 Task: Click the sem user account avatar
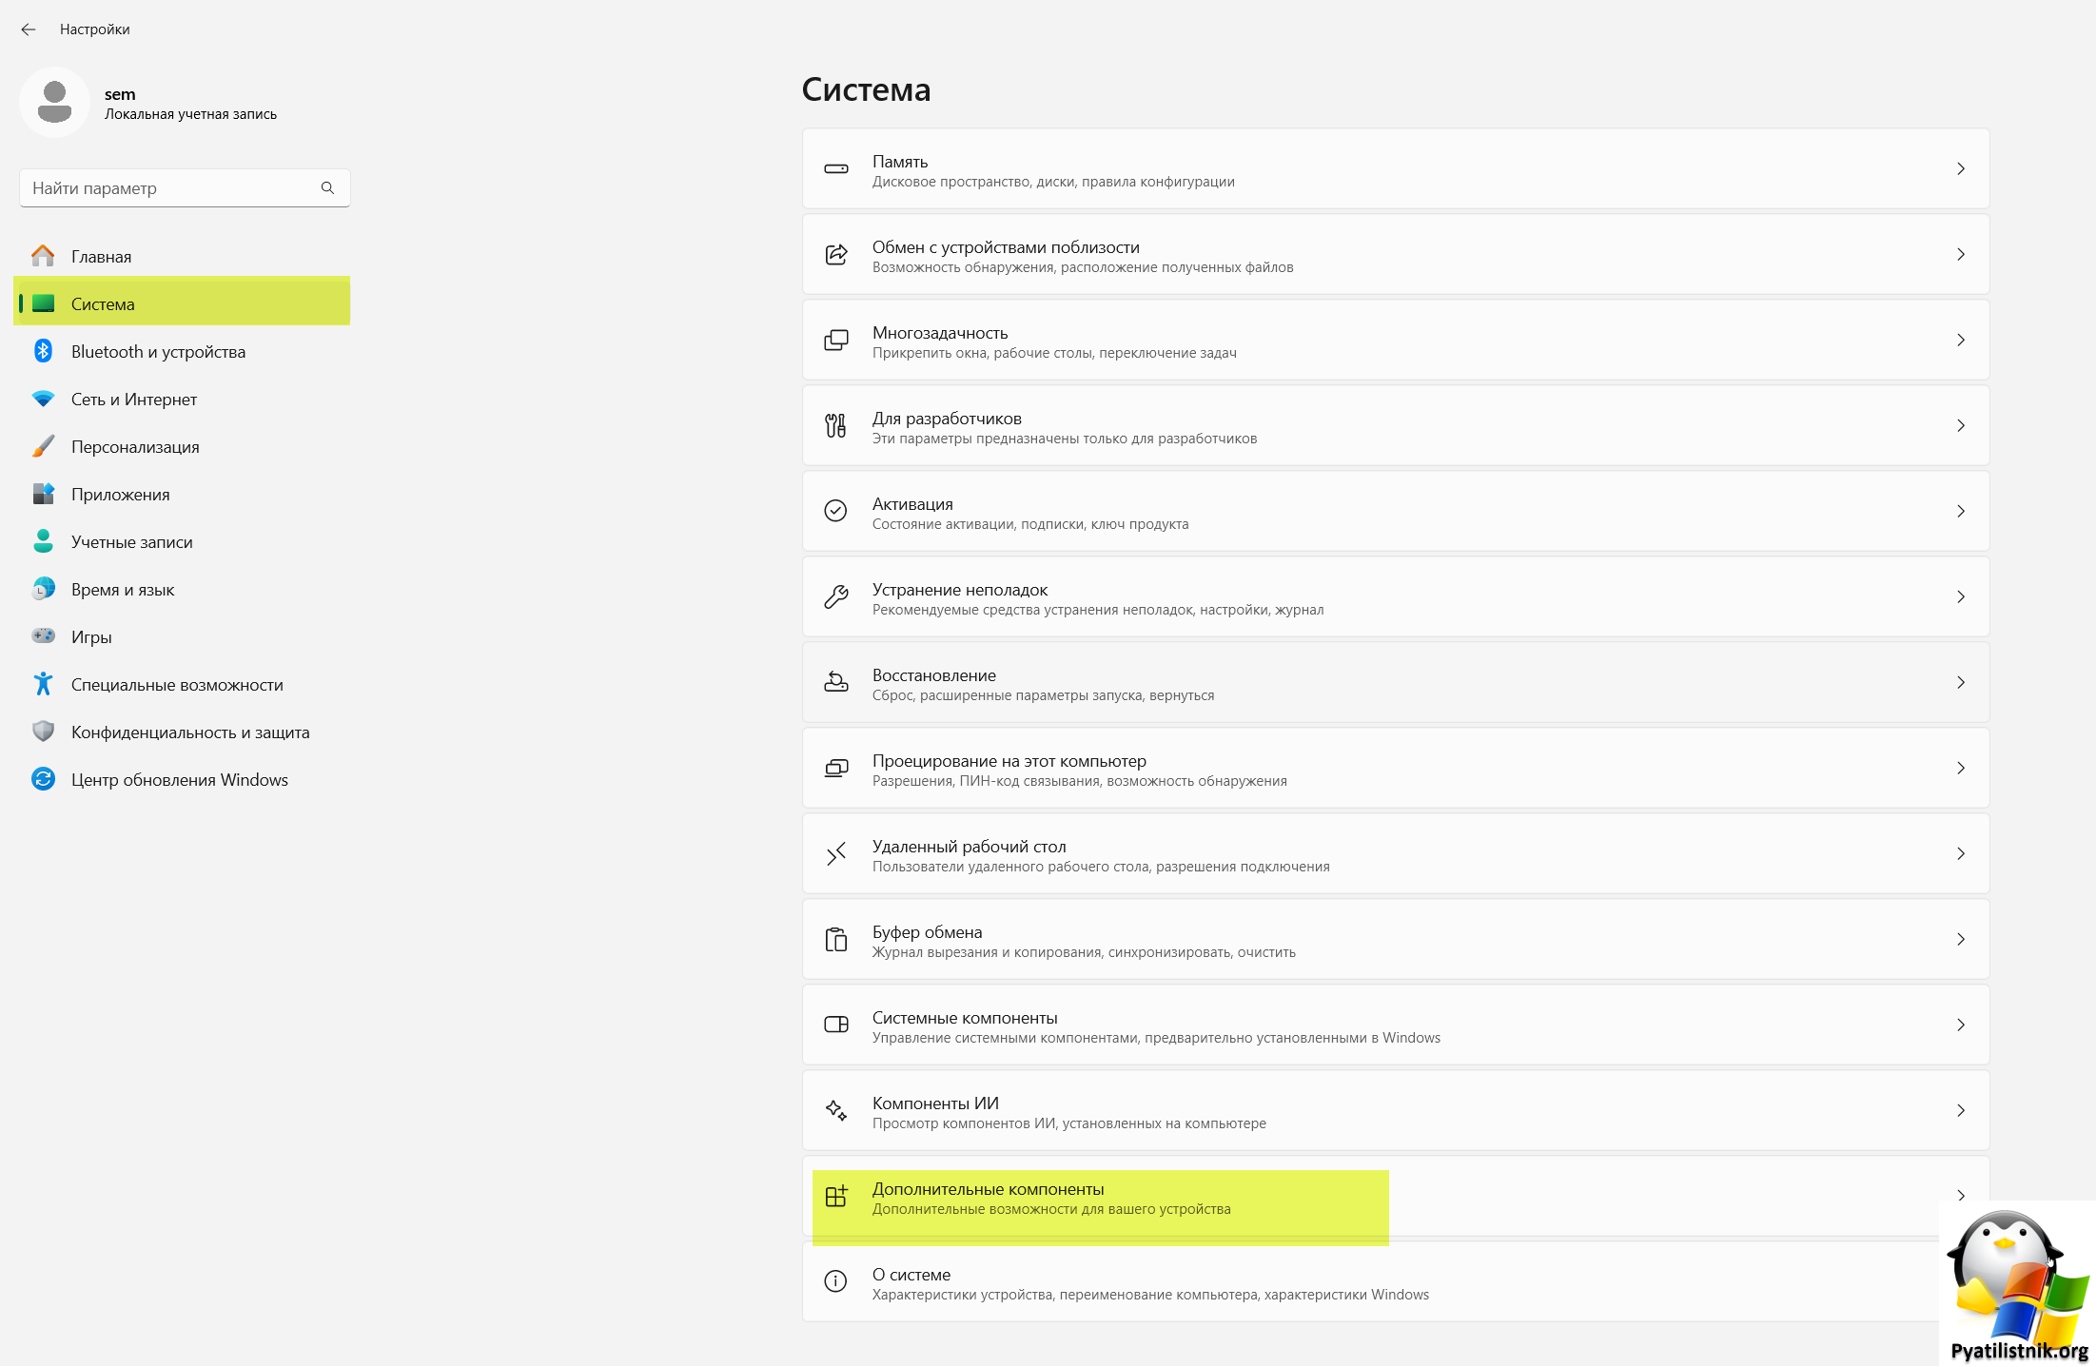point(54,103)
